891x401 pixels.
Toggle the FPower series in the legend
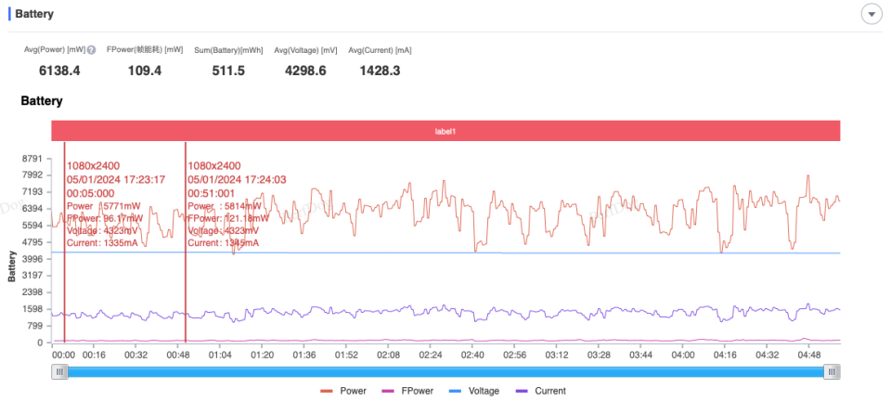click(x=407, y=391)
